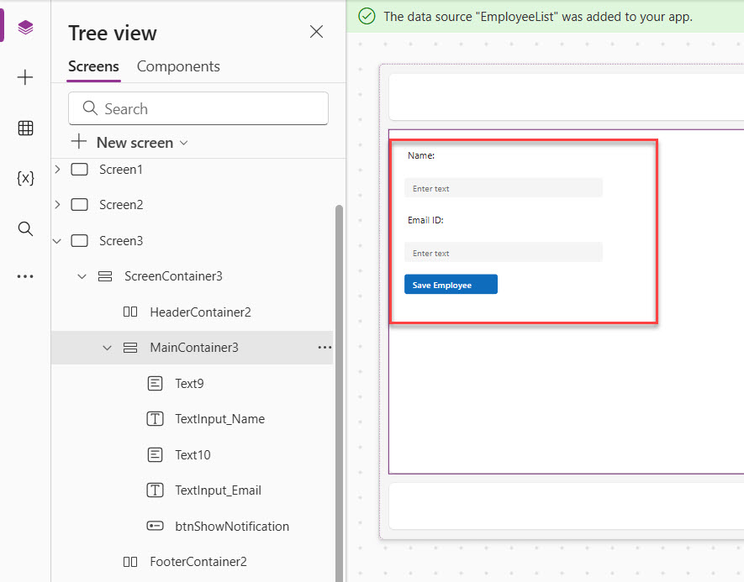Image resolution: width=744 pixels, height=582 pixels.
Task: Click the Email ID text input on canvas
Action: click(x=504, y=253)
